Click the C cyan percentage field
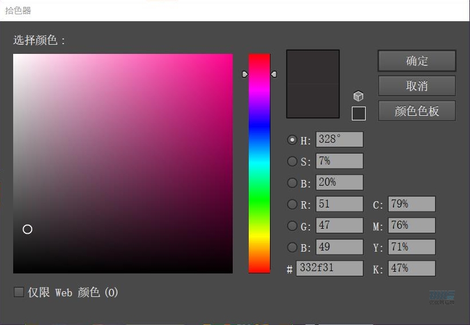The height and width of the screenshot is (325, 470). 412,204
